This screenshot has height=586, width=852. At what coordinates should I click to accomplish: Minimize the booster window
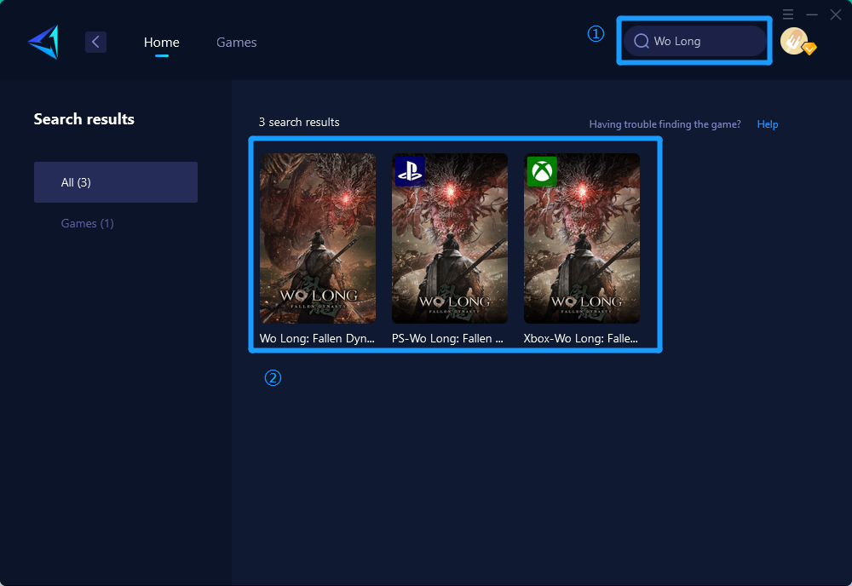tap(812, 14)
